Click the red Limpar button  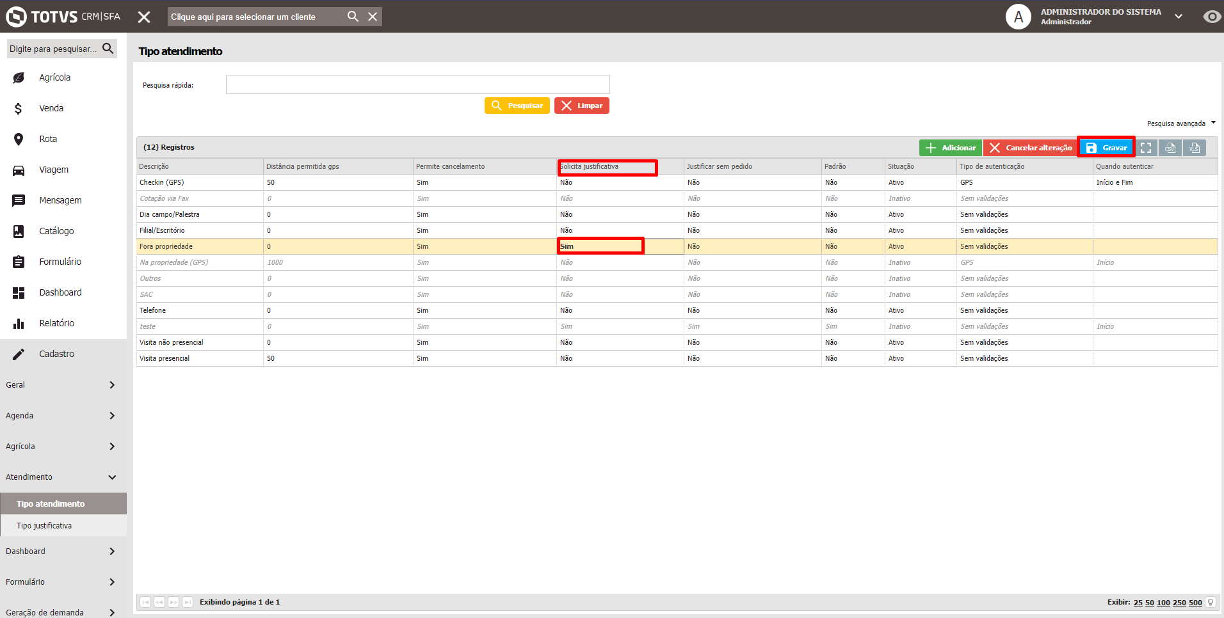pos(582,106)
